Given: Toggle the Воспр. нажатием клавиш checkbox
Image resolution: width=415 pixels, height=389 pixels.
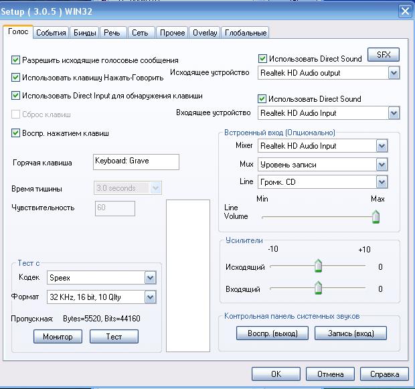Looking at the screenshot, I should click(x=15, y=133).
